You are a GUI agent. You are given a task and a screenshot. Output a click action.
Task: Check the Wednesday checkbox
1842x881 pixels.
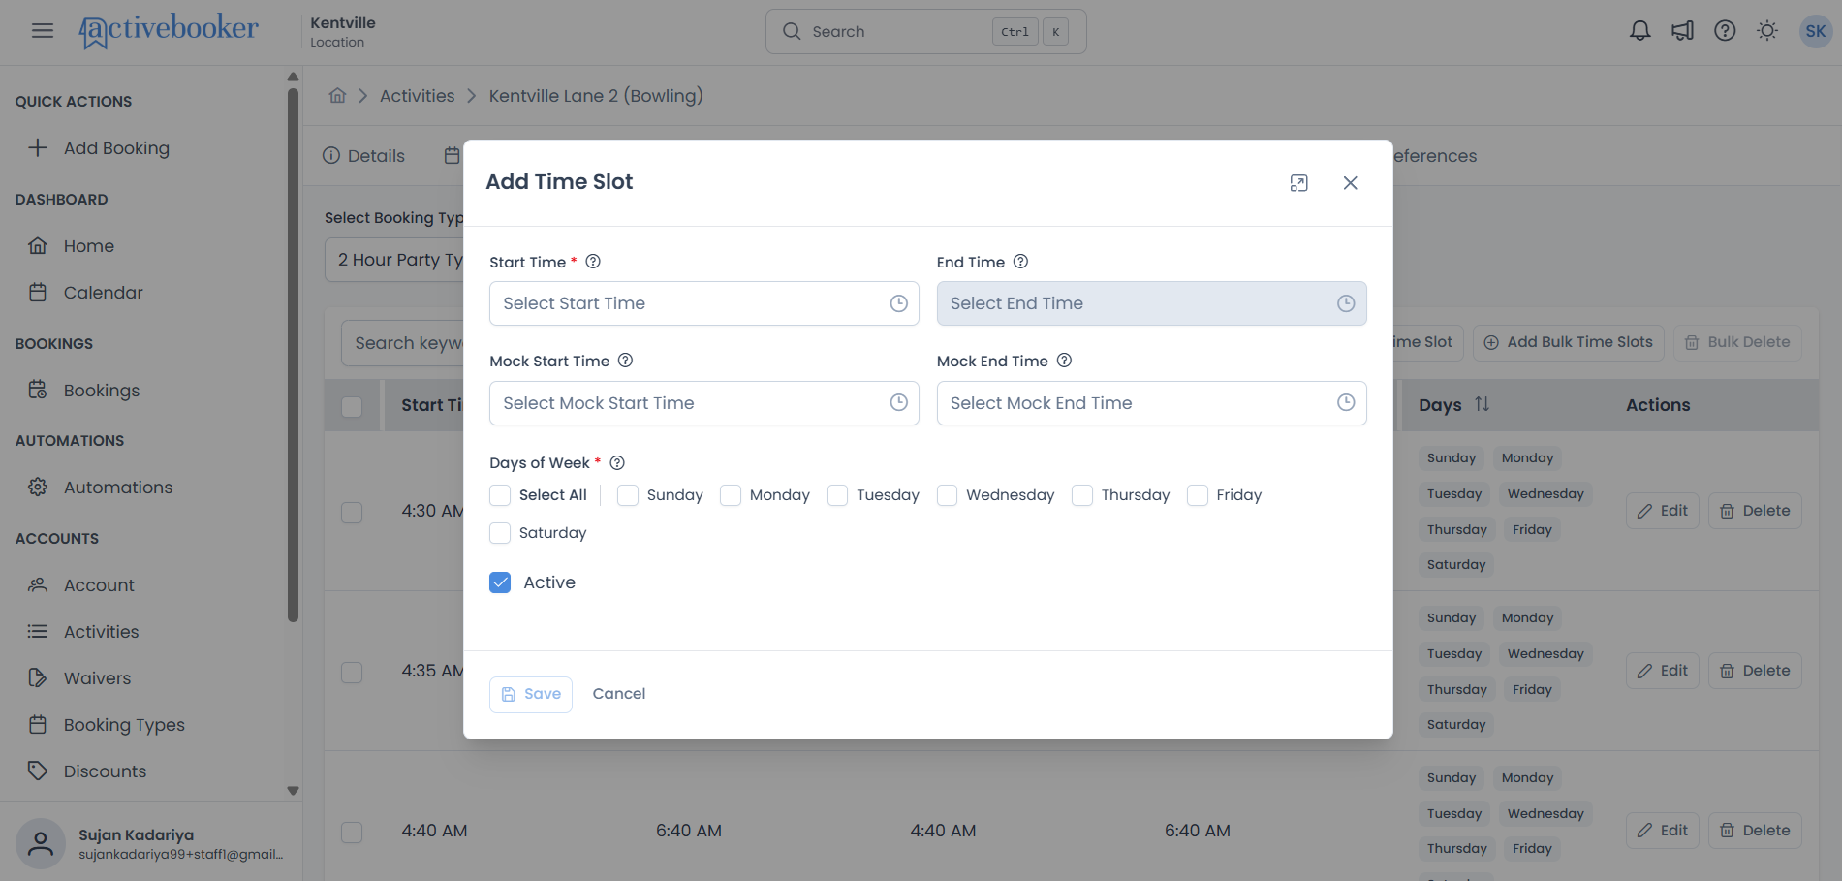coord(947,495)
